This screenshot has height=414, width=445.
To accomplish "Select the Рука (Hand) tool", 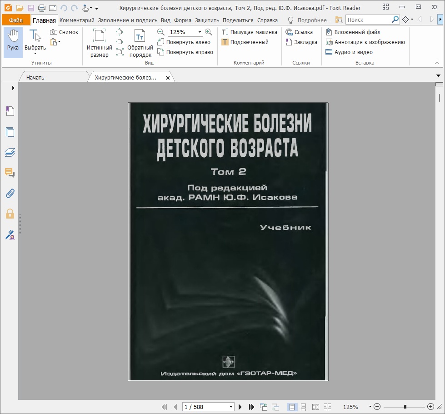I will click(x=13, y=43).
